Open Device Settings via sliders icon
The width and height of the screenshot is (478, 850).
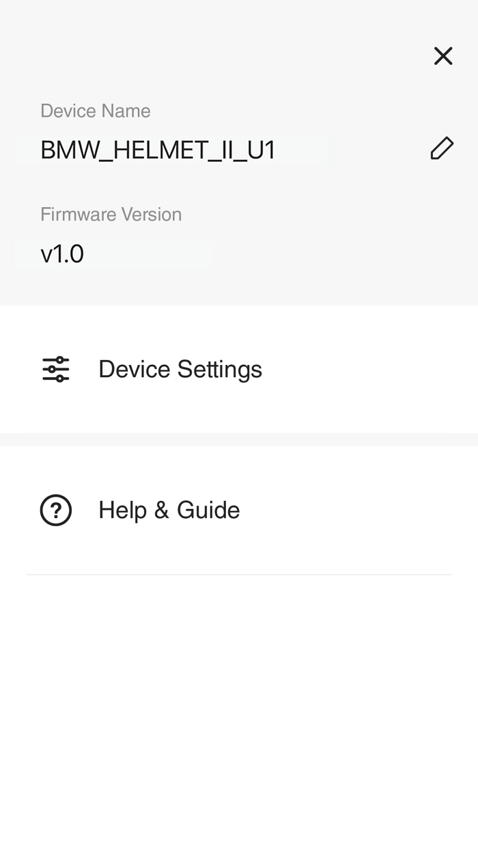click(x=56, y=369)
